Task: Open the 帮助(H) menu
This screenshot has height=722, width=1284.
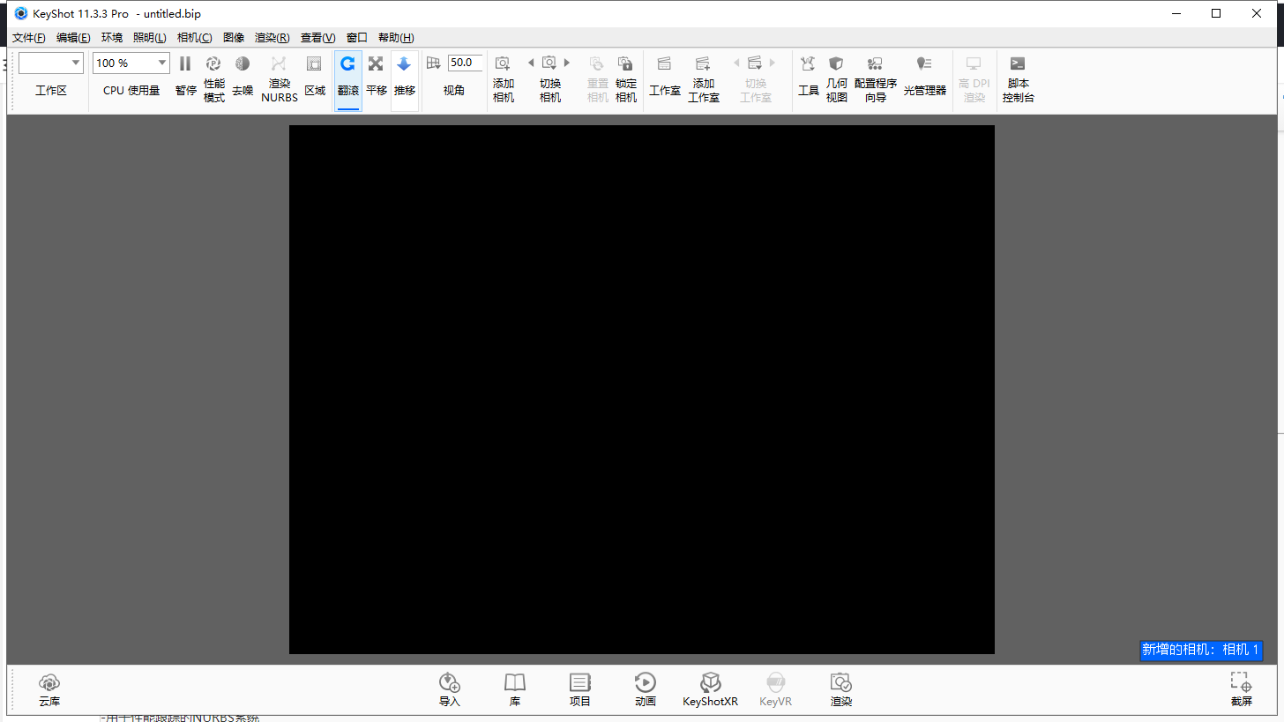Action: coord(396,38)
